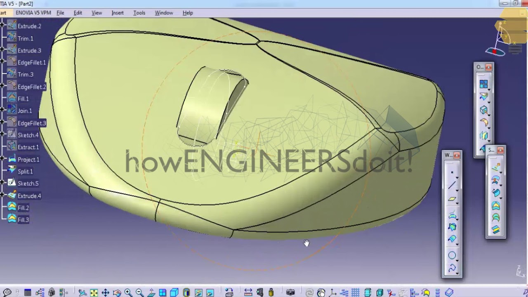Select Extract.1 in the specification tree
This screenshot has height=297, width=528.
tap(28, 147)
